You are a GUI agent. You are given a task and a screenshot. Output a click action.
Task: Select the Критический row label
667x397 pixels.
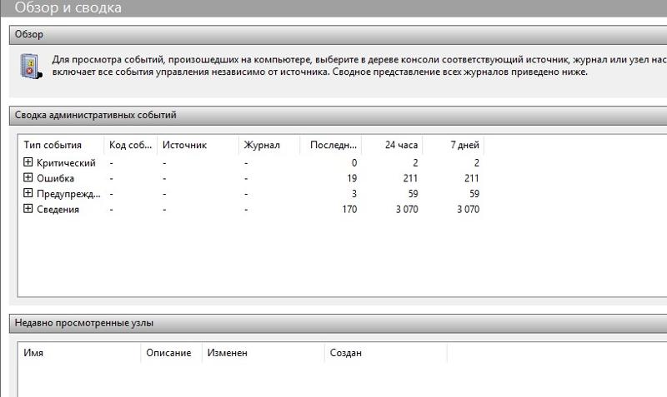click(66, 163)
